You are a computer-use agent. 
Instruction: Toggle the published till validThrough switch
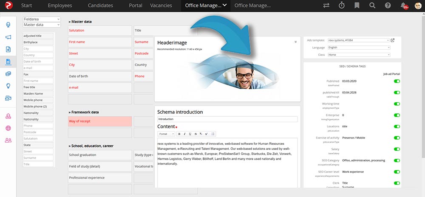397,93
